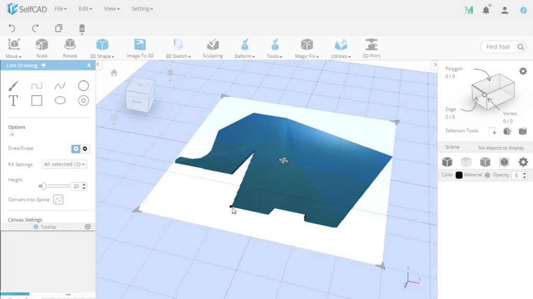This screenshot has height=299, width=533.
Task: Select the Text drawing tool
Action: (x=13, y=100)
